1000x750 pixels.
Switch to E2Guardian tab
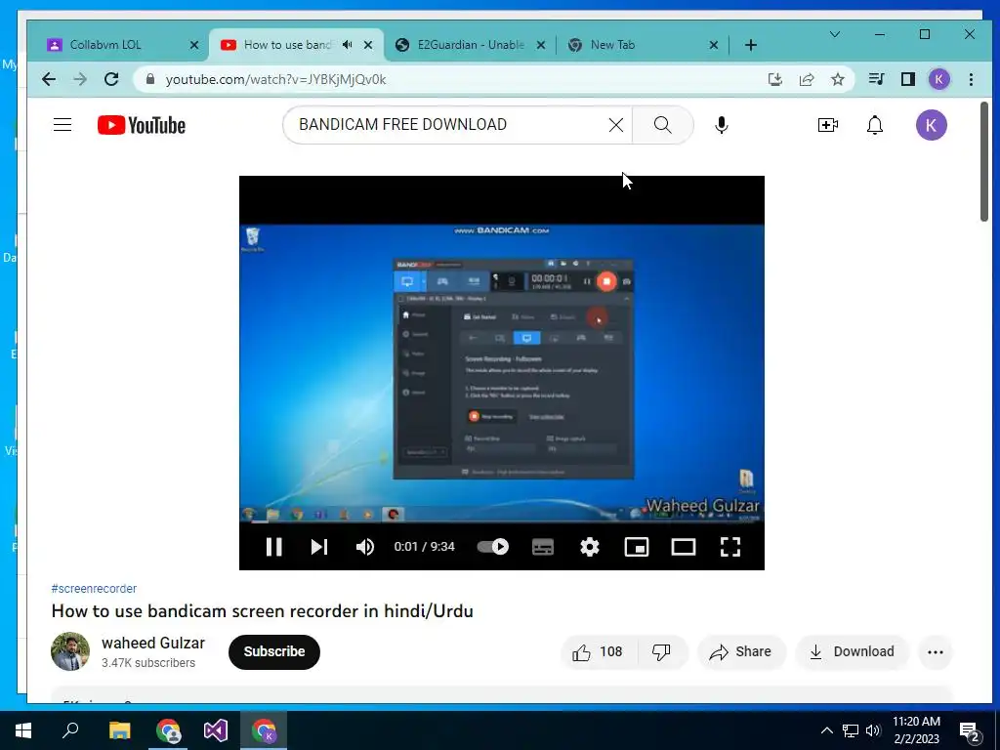click(471, 45)
